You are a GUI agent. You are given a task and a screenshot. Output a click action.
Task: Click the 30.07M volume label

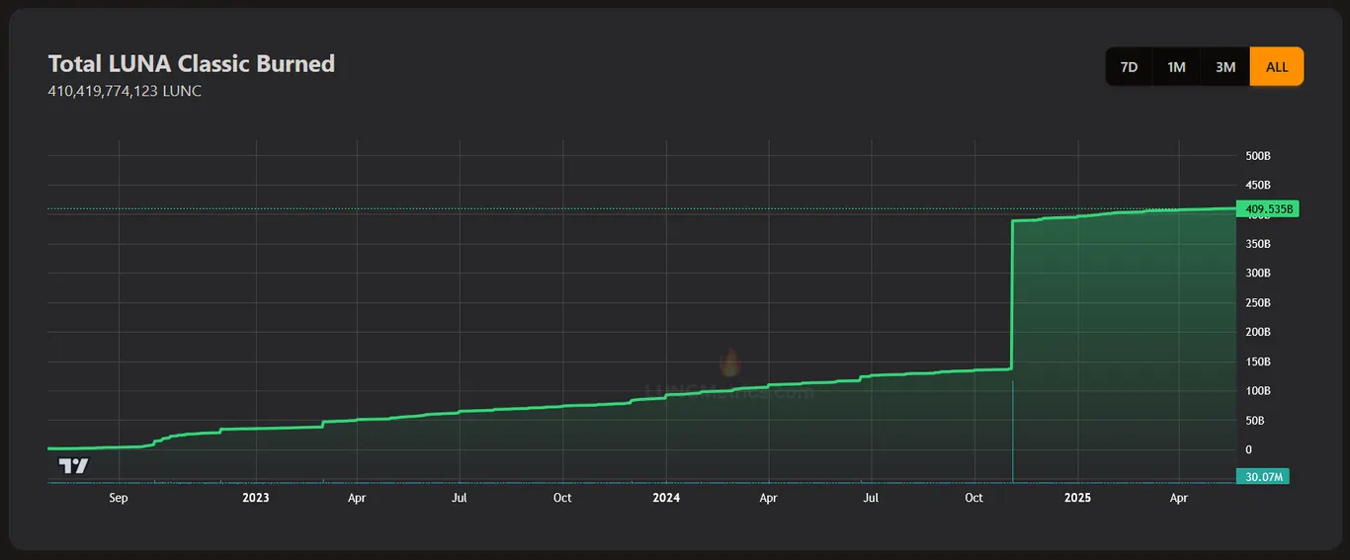coord(1264,477)
